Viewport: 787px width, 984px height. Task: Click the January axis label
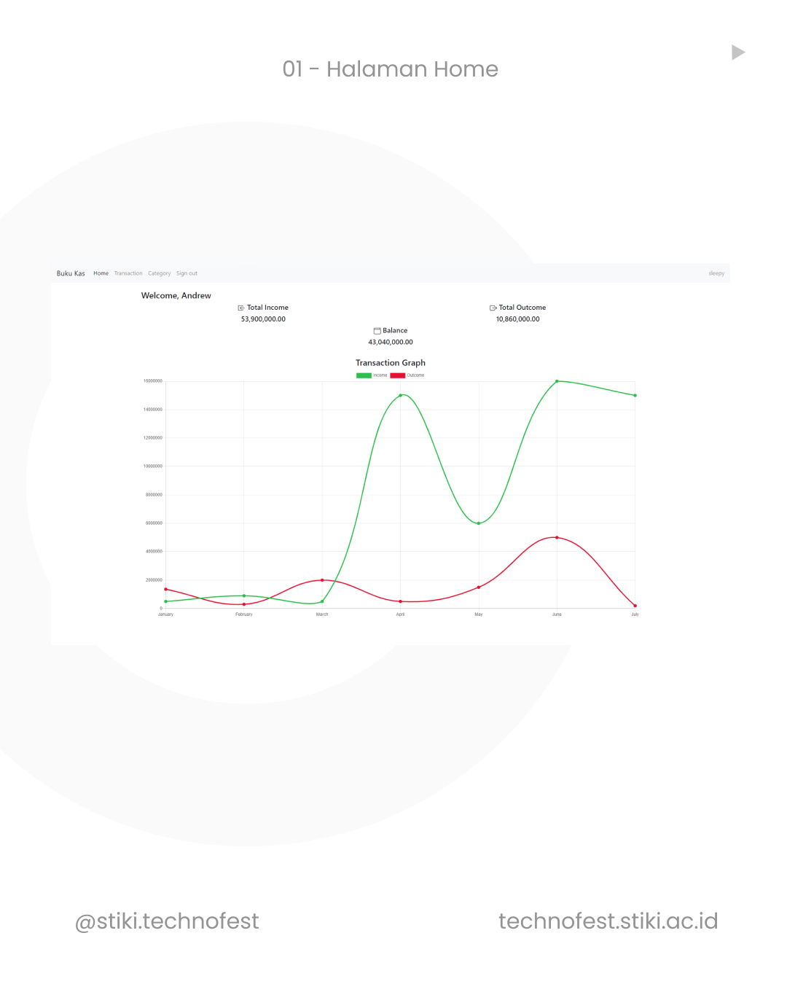(x=165, y=614)
